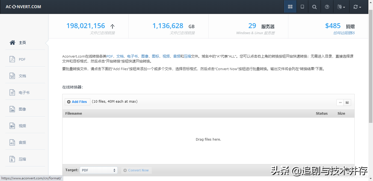This screenshot has width=373, height=181.
Task: Go to the 主页 home menu item
Action: coord(22,43)
